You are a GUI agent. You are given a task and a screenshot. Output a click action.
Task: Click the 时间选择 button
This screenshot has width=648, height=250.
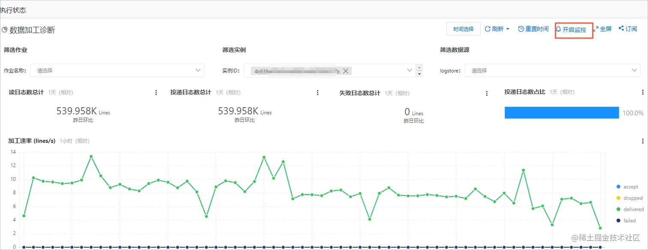point(463,29)
